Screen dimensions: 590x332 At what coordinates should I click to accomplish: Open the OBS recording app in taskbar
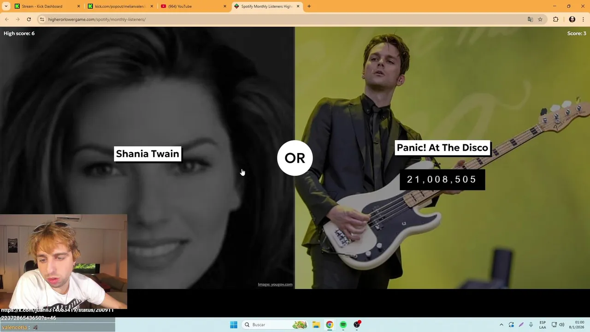click(357, 325)
